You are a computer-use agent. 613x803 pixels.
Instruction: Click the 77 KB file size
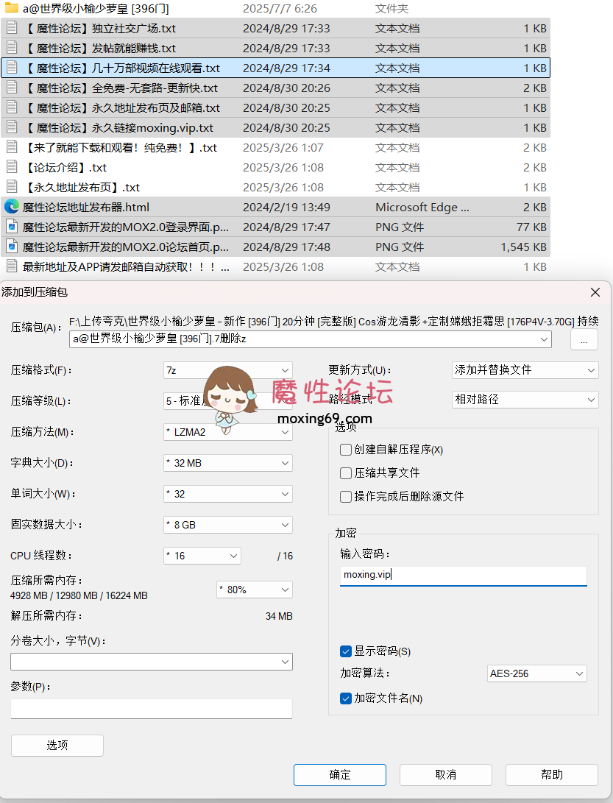coord(531,227)
